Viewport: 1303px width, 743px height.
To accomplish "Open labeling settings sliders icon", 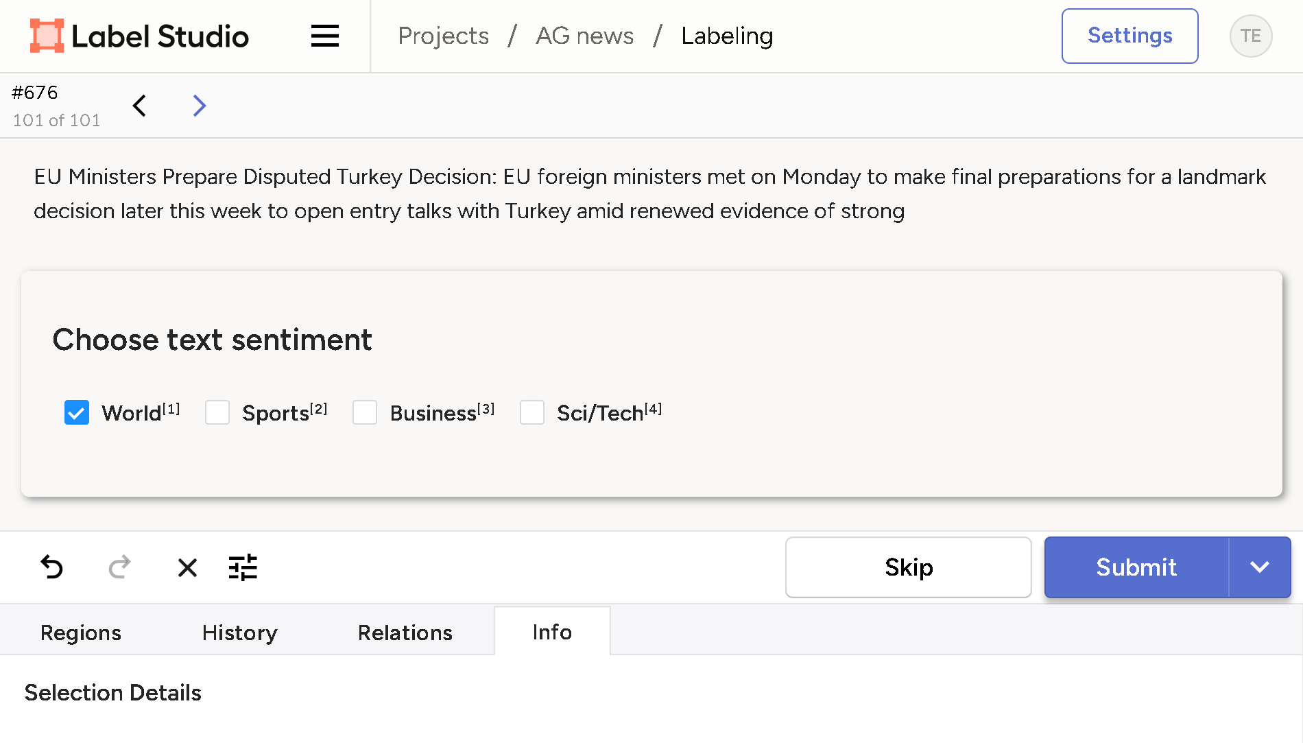I will click(x=243, y=567).
